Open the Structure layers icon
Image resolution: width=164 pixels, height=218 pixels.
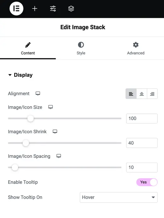pyautogui.click(x=71, y=9)
